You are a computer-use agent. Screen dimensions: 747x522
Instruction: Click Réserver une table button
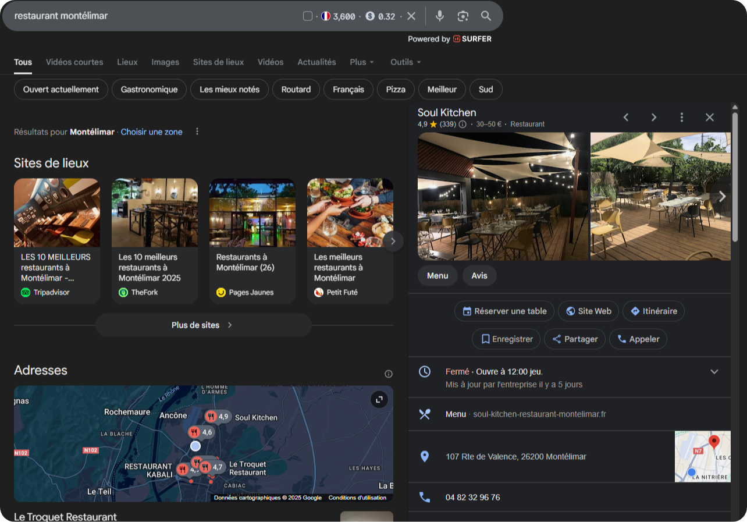click(504, 311)
